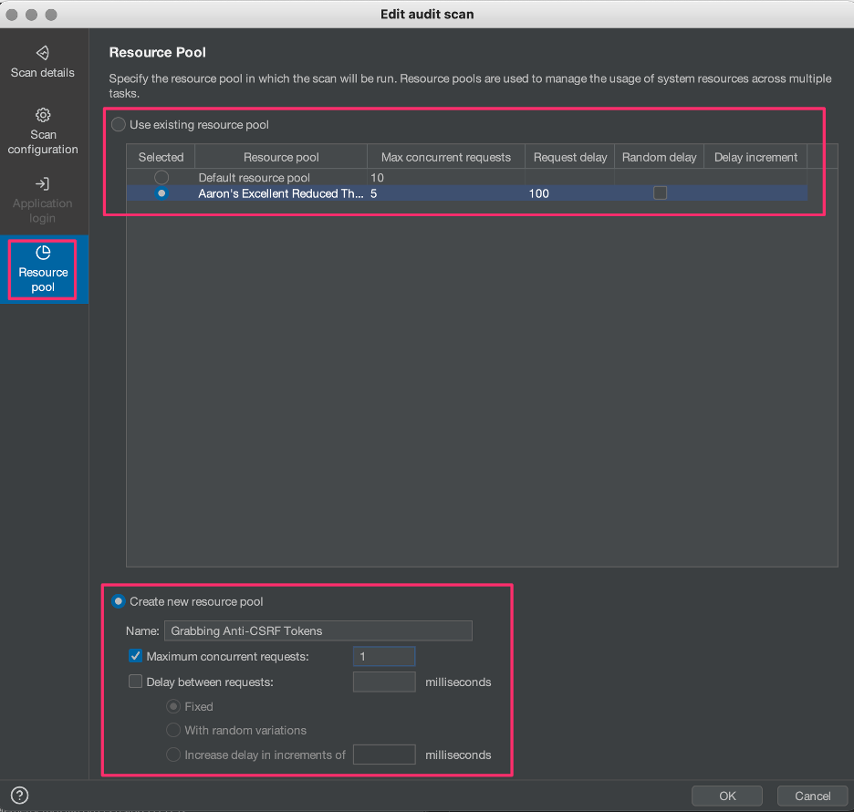The image size is (854, 812).
Task: Sort by the Delay increment column header
Action: coord(755,157)
